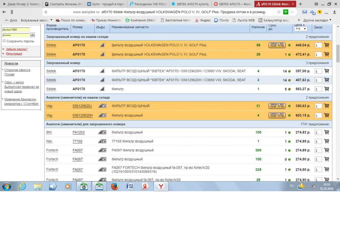Switch to Расходники VW POLO tab
Viewport: 340px width, 250px height.
(x=148, y=4)
